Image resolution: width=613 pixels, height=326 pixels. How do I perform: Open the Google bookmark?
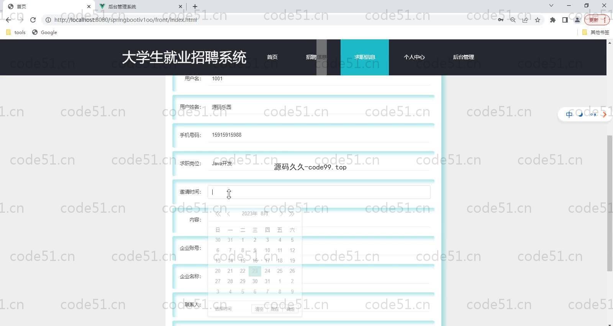pyautogui.click(x=44, y=33)
